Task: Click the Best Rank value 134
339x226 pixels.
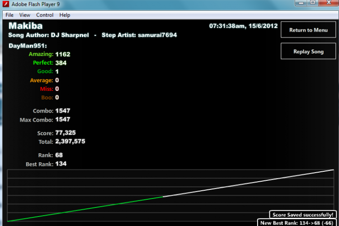Action: pos(61,164)
